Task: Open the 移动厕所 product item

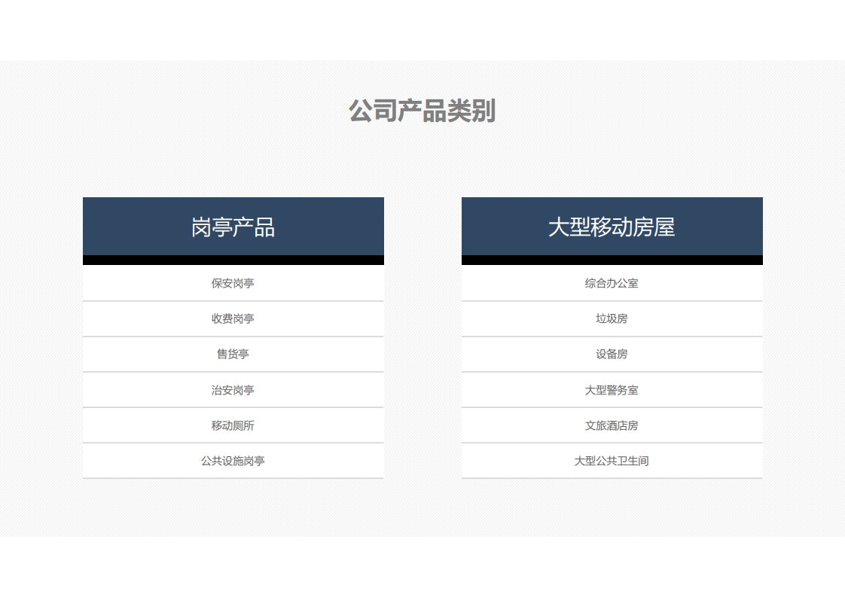Action: click(x=233, y=425)
